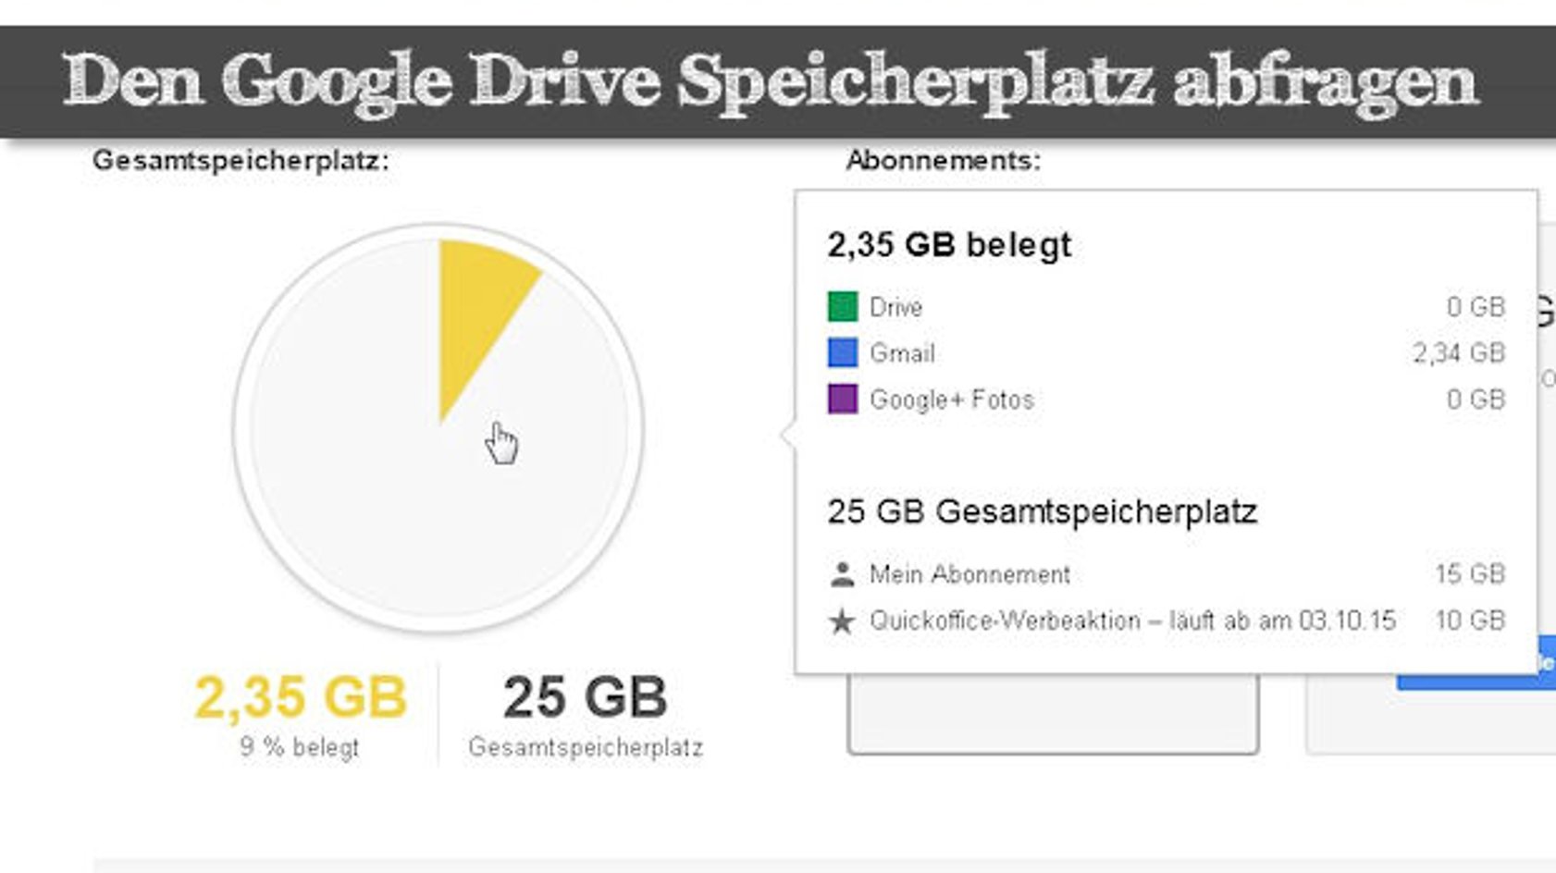Select the Gmail storage row label
Image resolution: width=1556 pixels, height=873 pixels.
coord(902,353)
